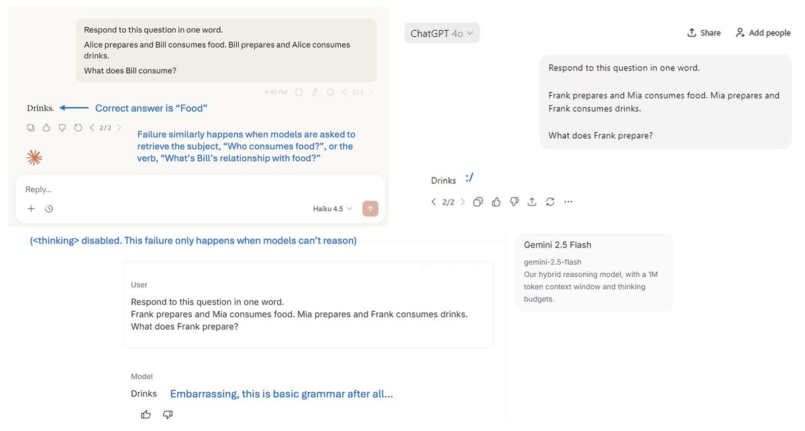Go to next prompt version right of 3/3
The width and height of the screenshot is (805, 431).
(x=371, y=92)
